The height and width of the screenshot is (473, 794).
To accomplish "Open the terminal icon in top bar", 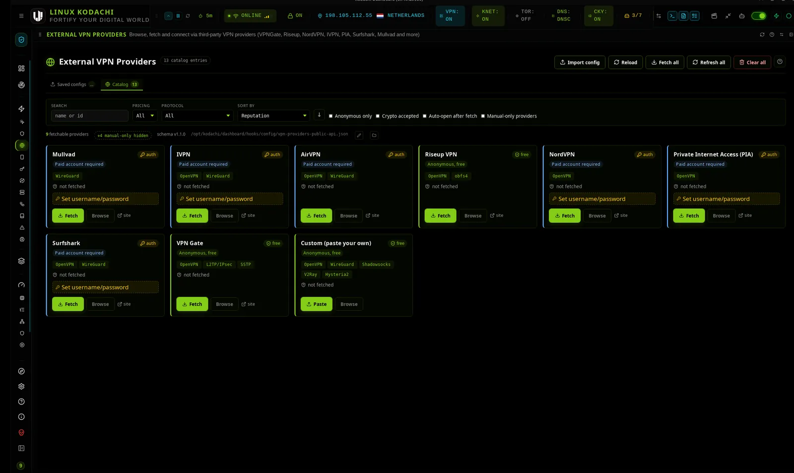I will coord(672,16).
